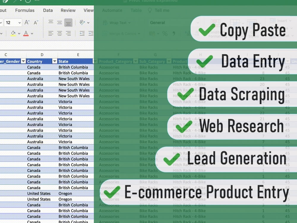Viewport: 297px width, 223px height.
Task: Open the Merge & Centre dropdown
Action: tap(139, 34)
